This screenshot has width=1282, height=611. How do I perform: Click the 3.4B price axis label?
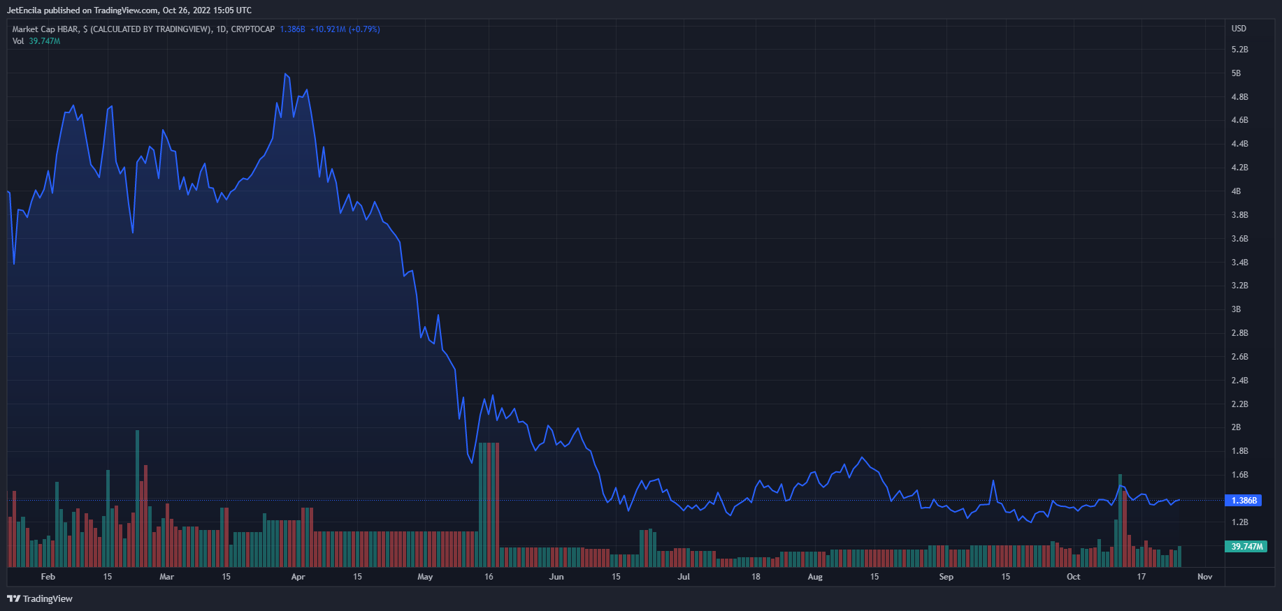click(1239, 263)
